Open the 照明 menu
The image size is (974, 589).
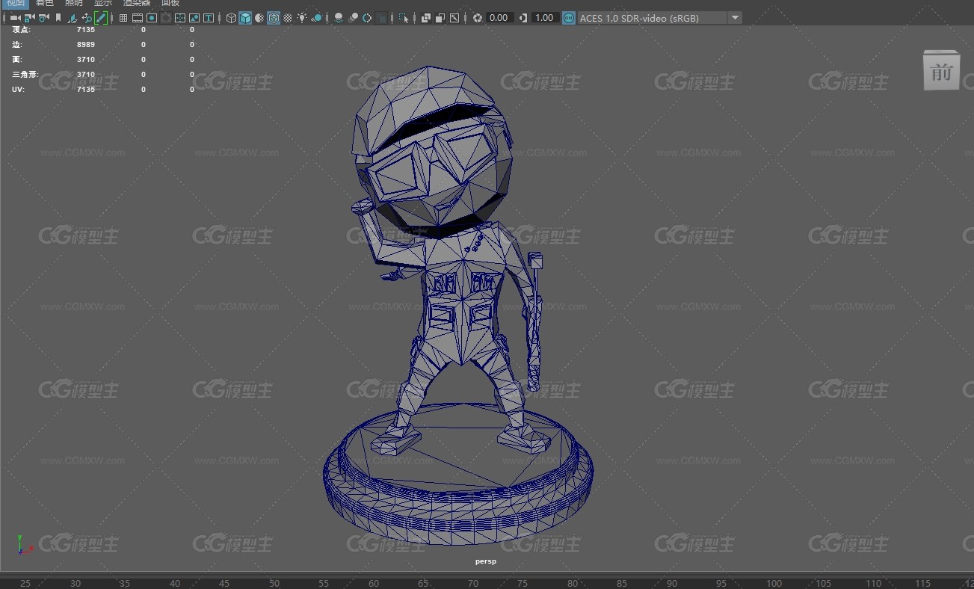(x=74, y=3)
